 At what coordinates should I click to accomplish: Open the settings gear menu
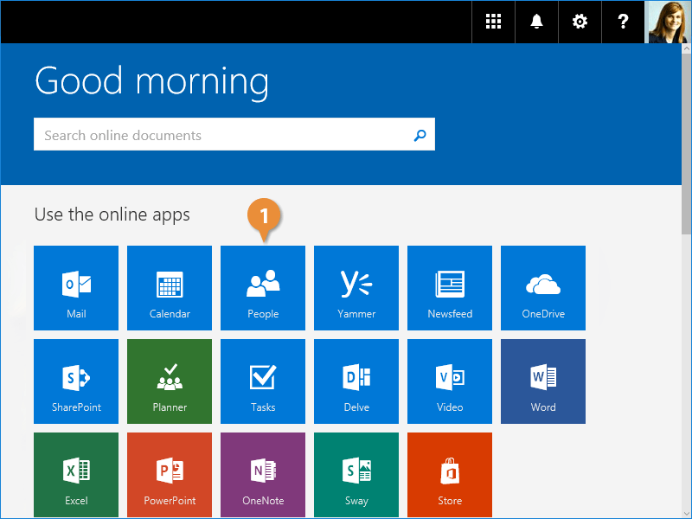[580, 22]
